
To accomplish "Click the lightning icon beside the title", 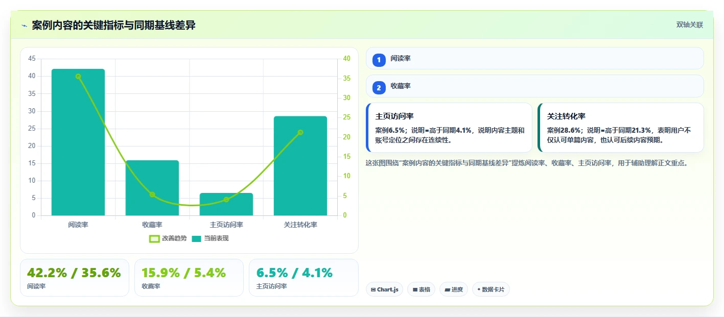I will [x=24, y=26].
